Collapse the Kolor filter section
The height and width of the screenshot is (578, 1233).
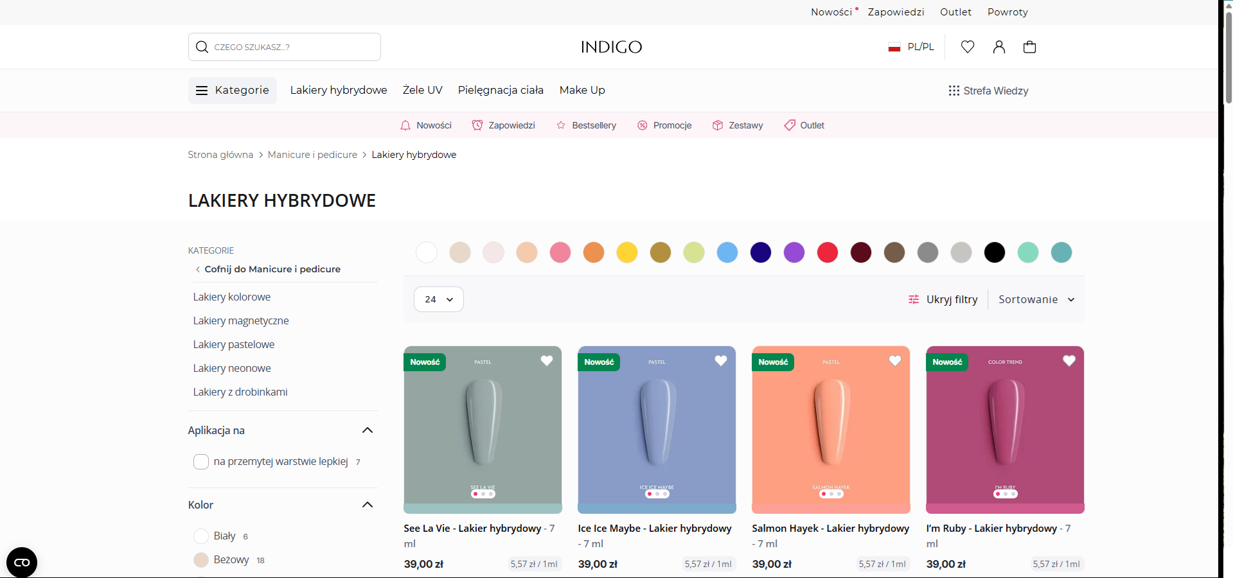click(368, 505)
